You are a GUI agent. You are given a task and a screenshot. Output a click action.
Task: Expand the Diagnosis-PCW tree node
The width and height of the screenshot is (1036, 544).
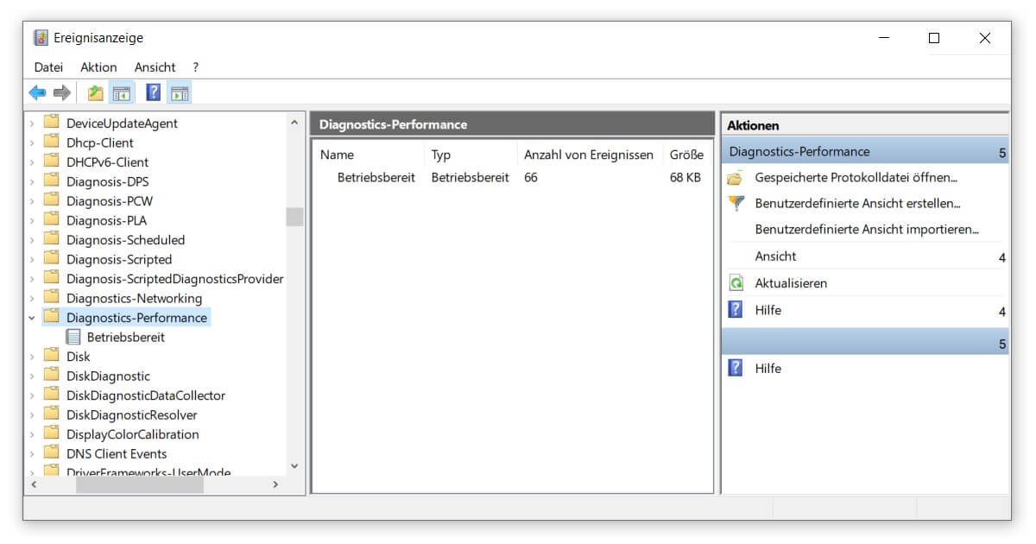[32, 201]
